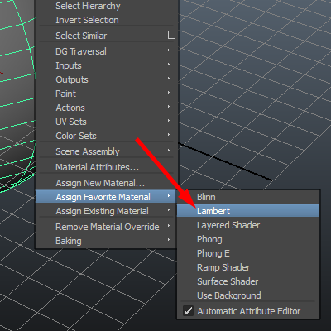Expand the Inputs submenu arrow
The width and height of the screenshot is (331, 331).
click(x=169, y=65)
